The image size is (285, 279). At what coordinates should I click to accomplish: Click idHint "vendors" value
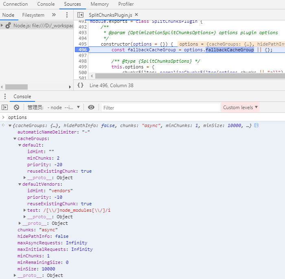click(61, 191)
